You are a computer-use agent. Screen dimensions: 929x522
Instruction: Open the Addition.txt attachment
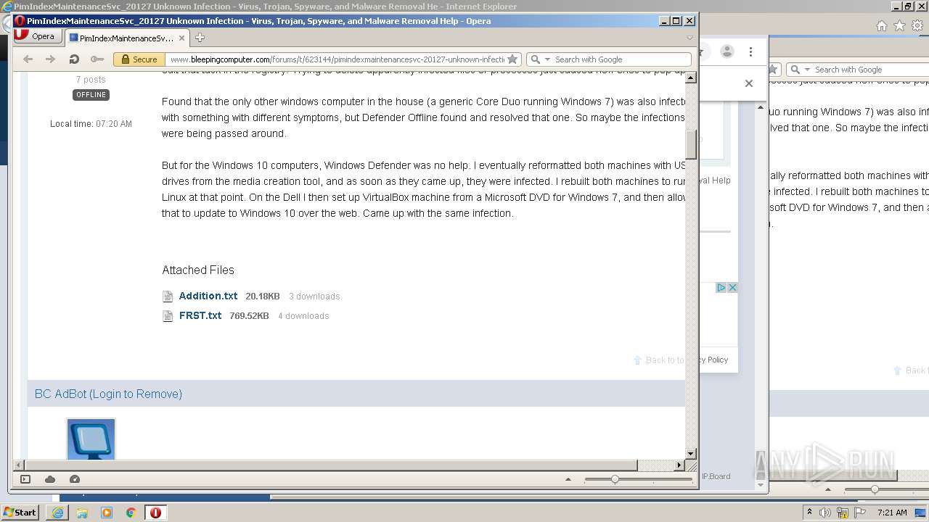tap(208, 296)
